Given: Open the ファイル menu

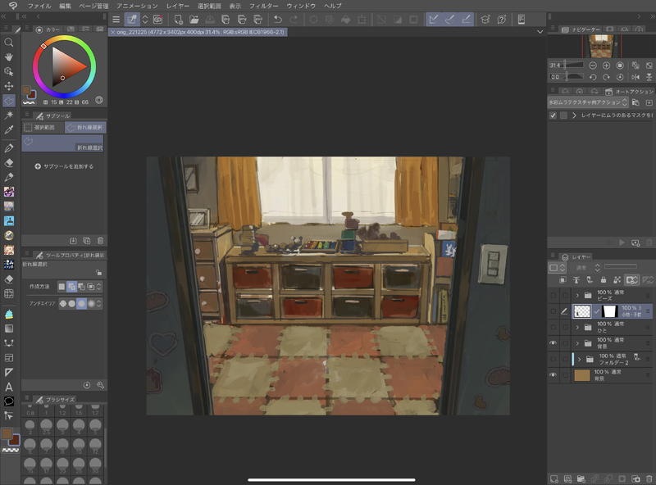Looking at the screenshot, I should [x=39, y=6].
